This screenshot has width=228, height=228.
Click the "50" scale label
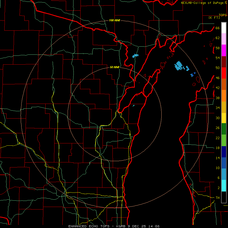(x=218, y=68)
